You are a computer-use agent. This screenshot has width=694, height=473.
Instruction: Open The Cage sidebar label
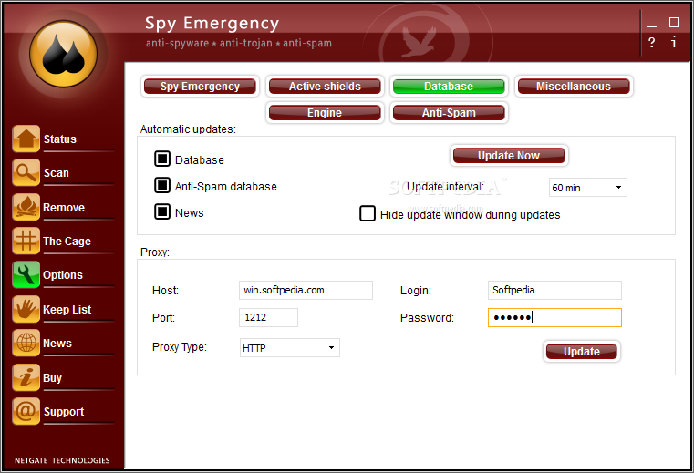67,242
